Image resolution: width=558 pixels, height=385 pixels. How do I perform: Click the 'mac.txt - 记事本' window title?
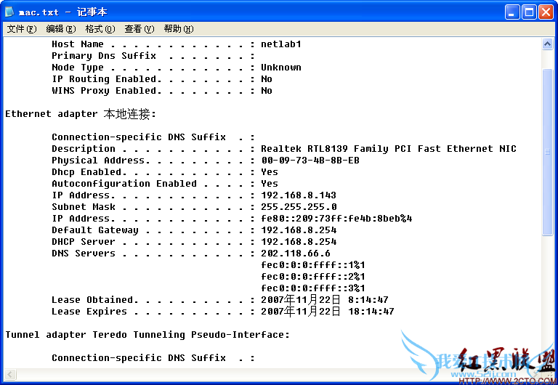(62, 12)
